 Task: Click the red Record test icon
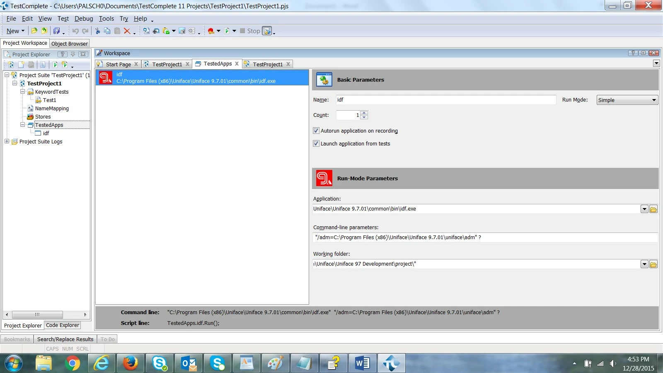pyautogui.click(x=211, y=31)
